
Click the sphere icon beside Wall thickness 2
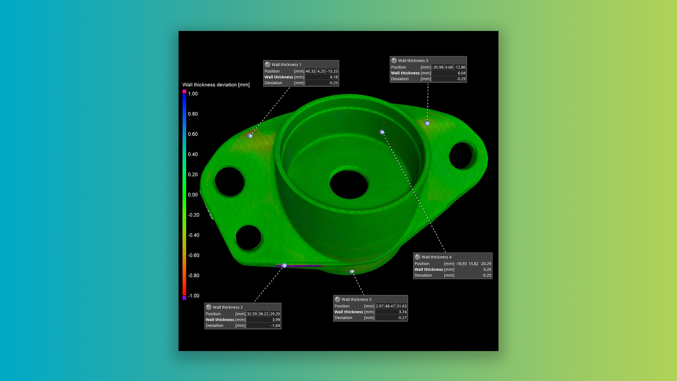pyautogui.click(x=209, y=307)
